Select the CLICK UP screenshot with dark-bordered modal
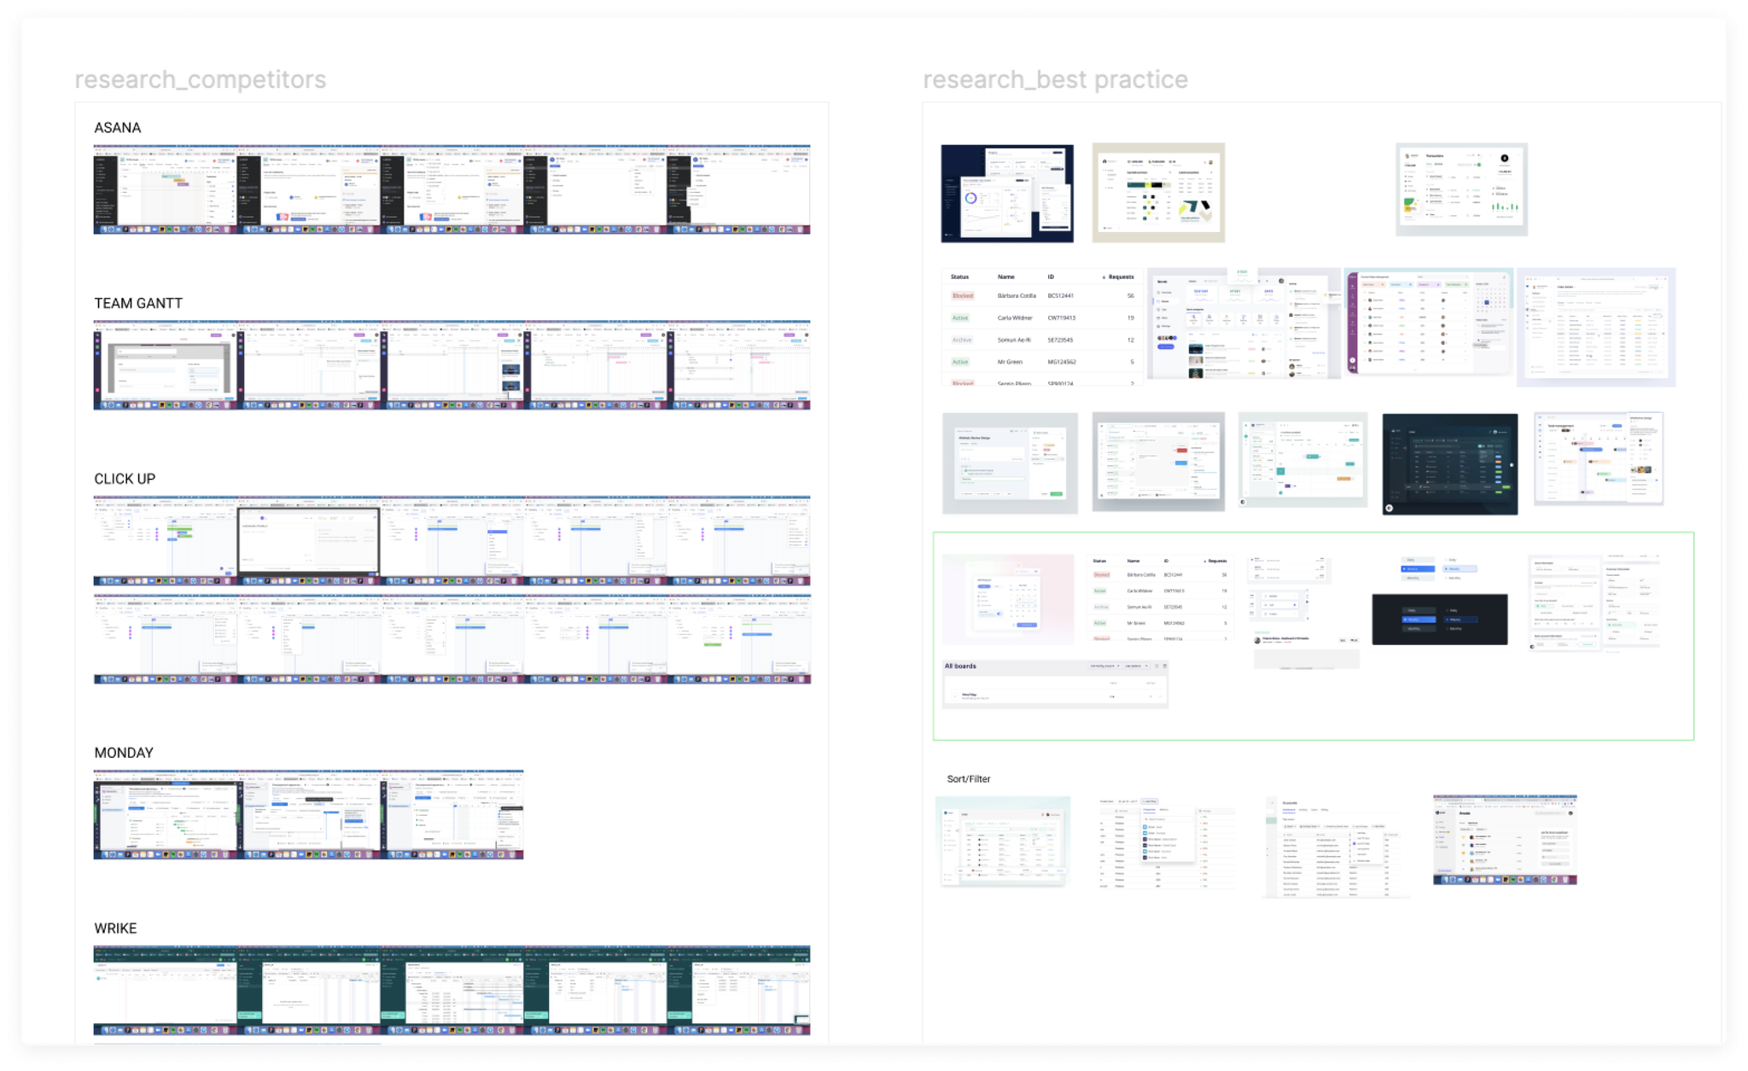Image resolution: width=1748 pixels, height=1071 pixels. (309, 540)
